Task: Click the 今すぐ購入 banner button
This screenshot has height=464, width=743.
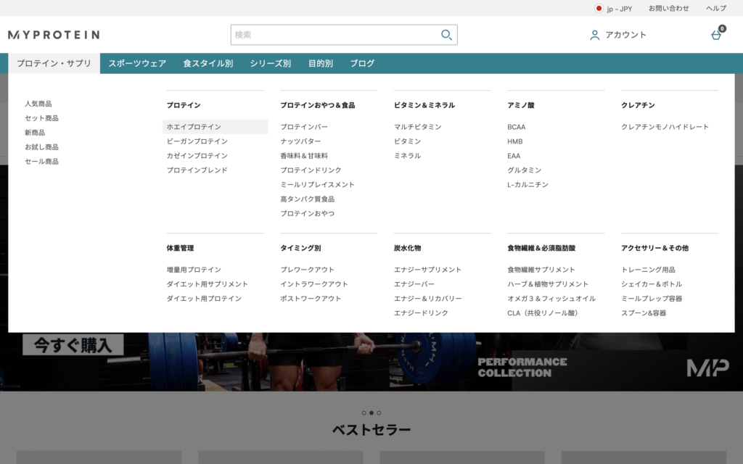Action: pyautogui.click(x=73, y=344)
